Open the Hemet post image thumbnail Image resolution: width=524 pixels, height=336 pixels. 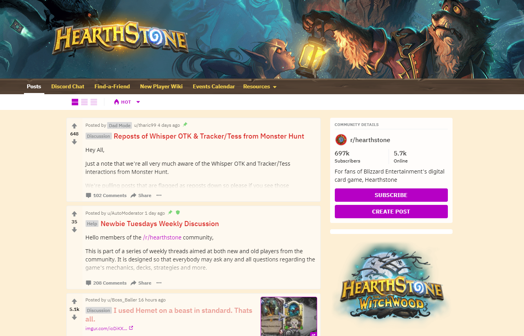tap(289, 316)
